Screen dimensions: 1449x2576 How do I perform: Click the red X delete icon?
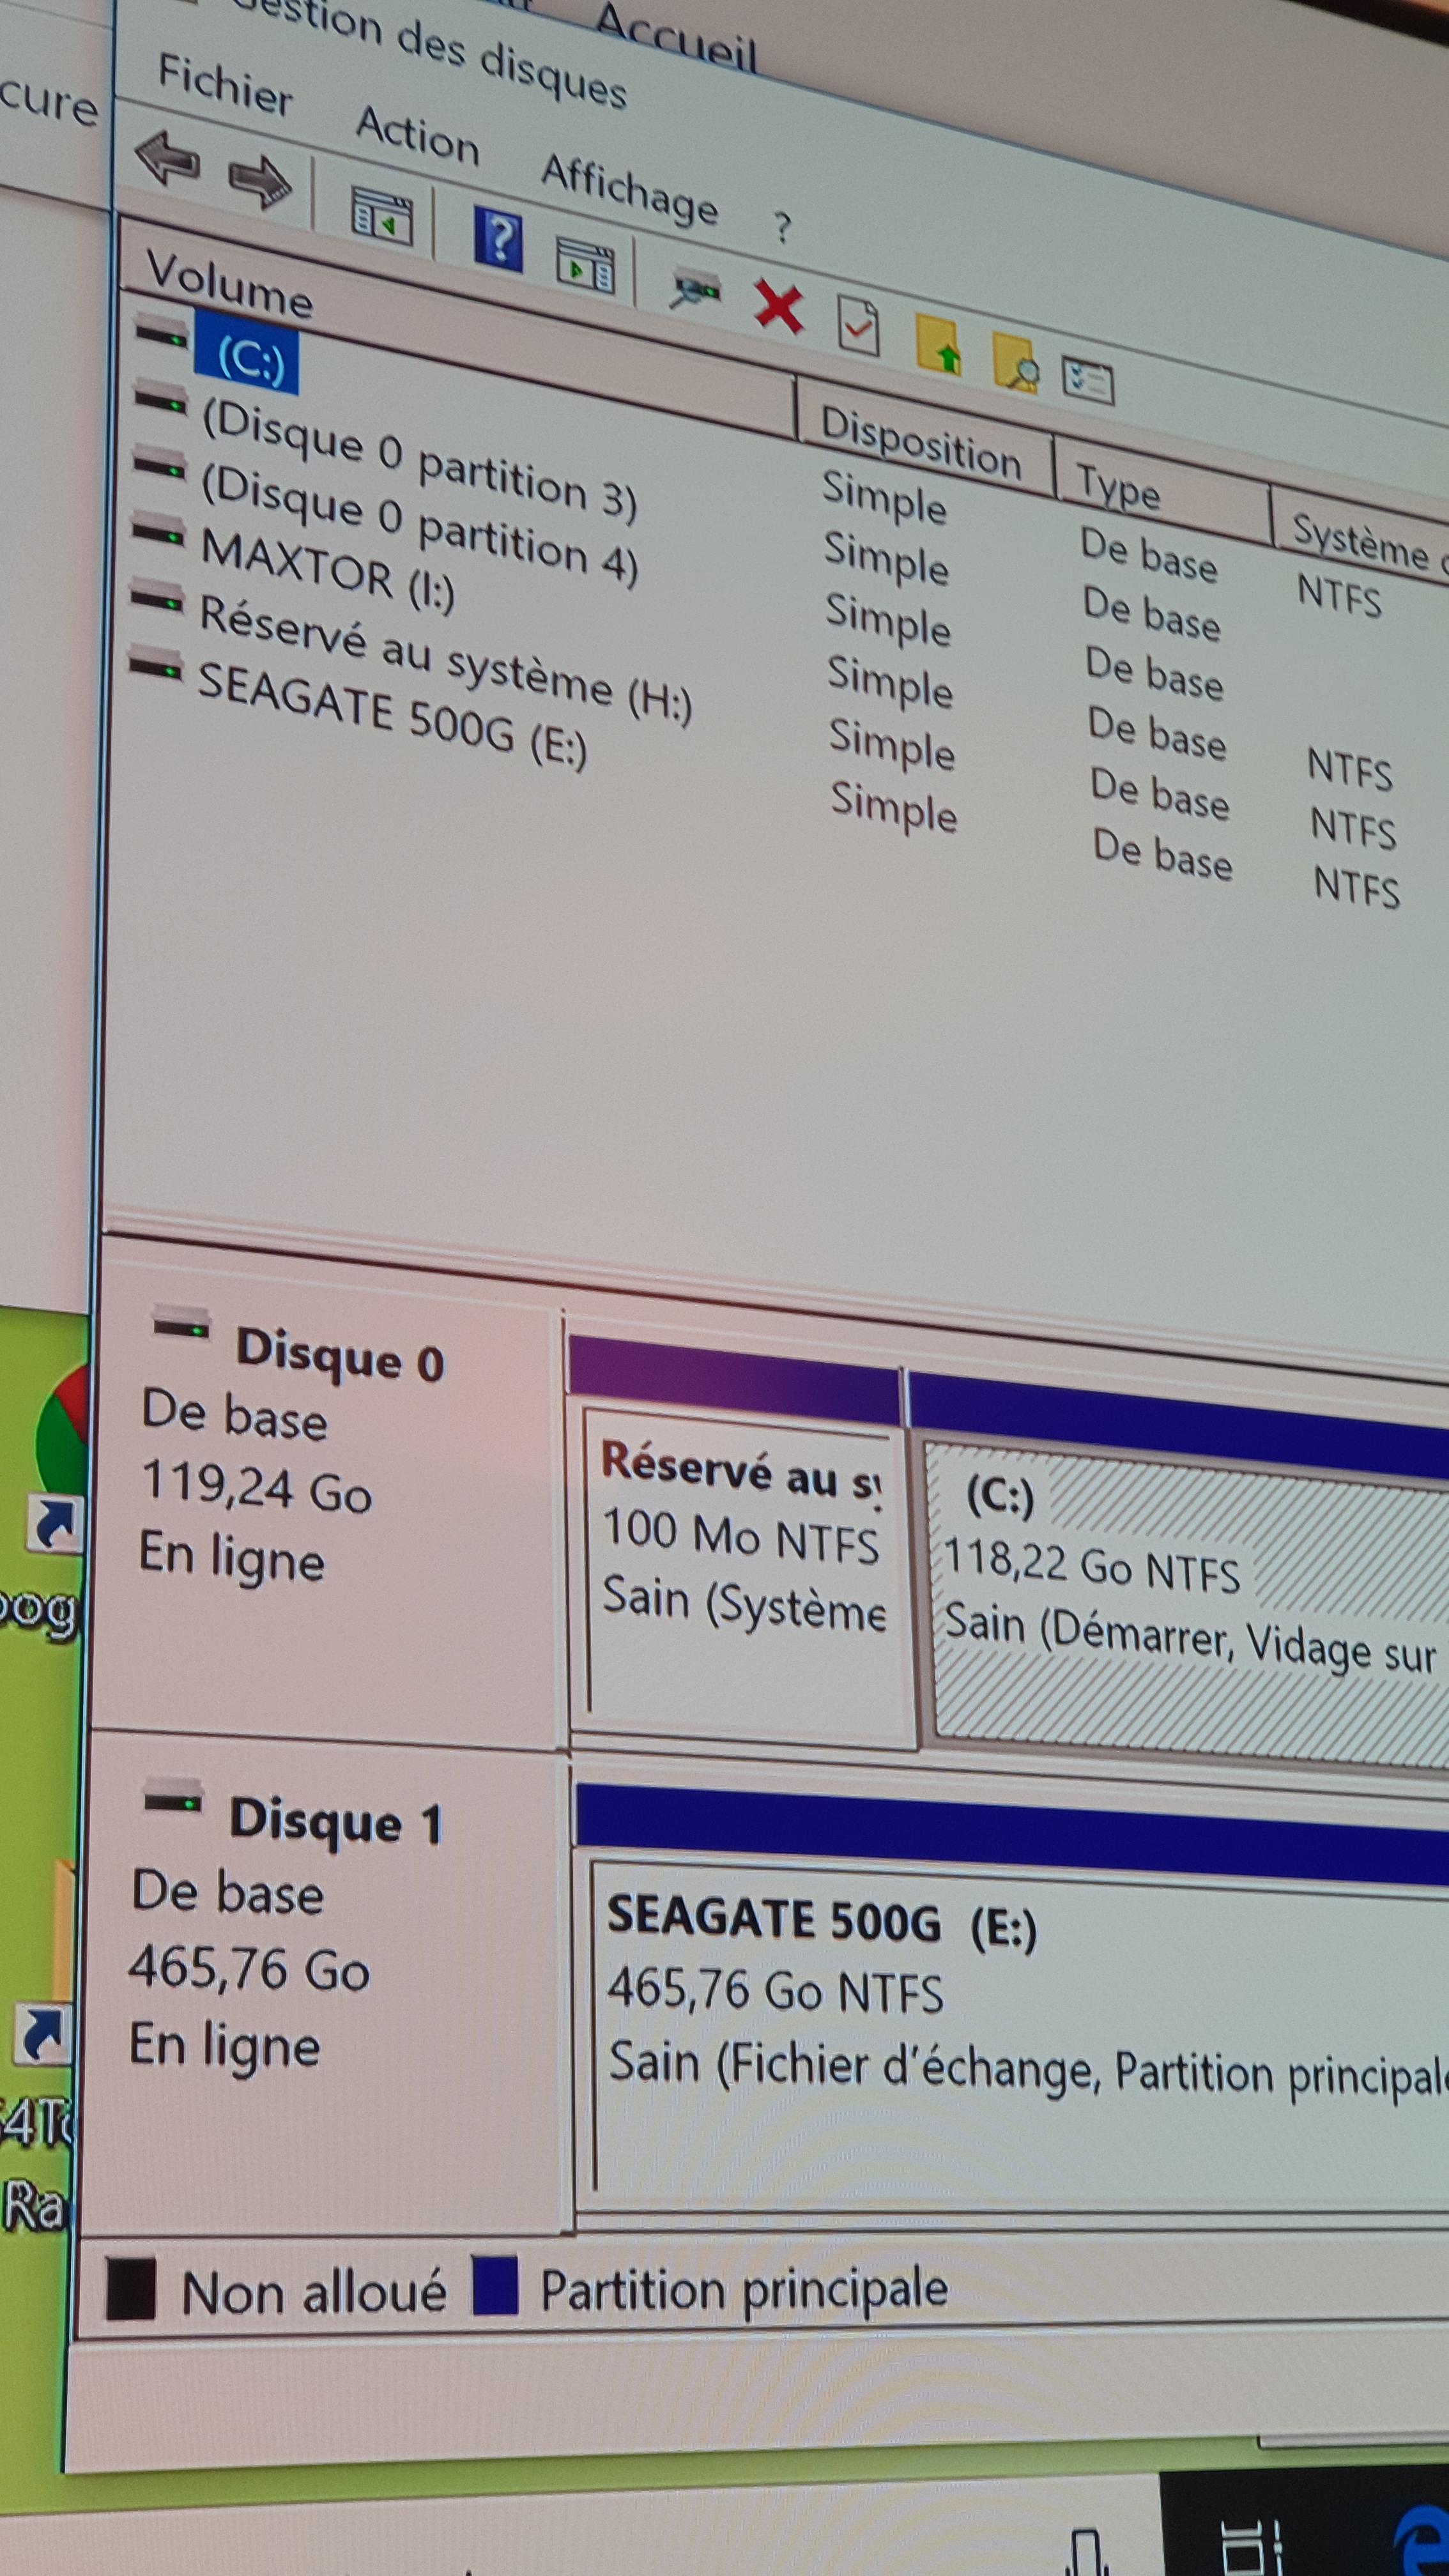779,306
